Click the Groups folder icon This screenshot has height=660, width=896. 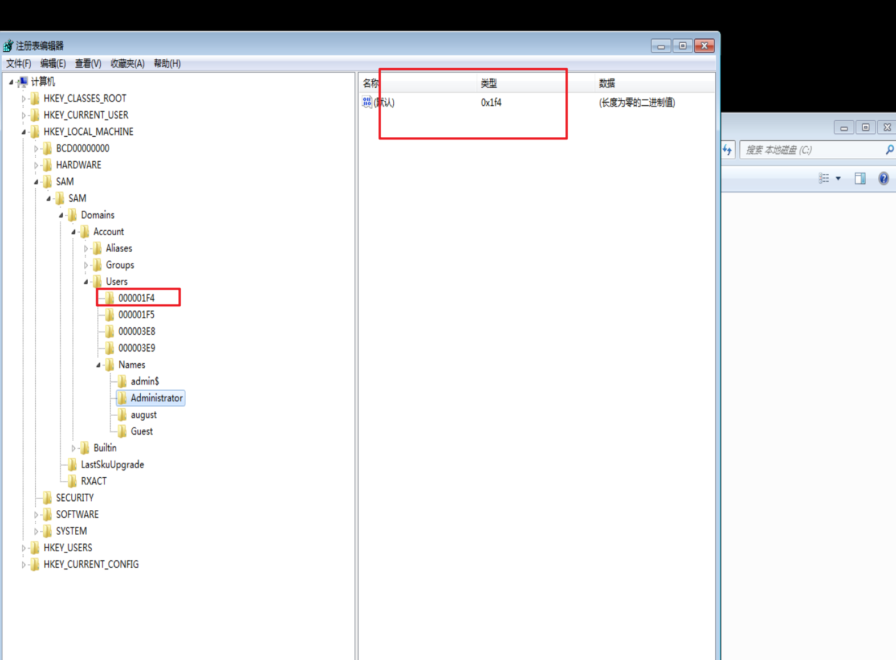98,265
